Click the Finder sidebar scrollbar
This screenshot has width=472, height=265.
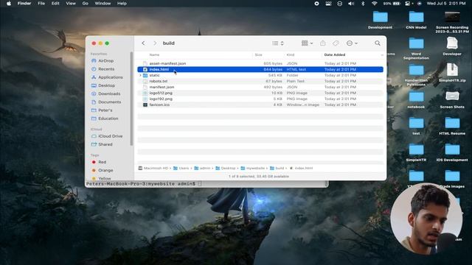[x=131, y=99]
